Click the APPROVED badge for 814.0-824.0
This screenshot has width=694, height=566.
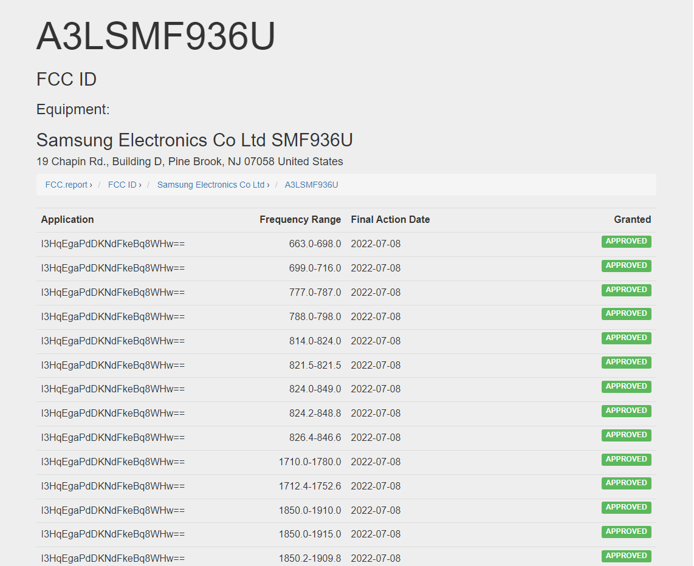click(x=626, y=338)
